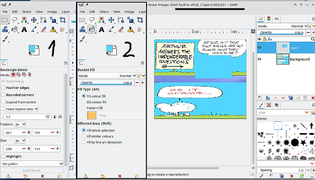315x180 pixels.
Task: Open the Fixed Aspect ratio dropdown
Action: point(21,109)
